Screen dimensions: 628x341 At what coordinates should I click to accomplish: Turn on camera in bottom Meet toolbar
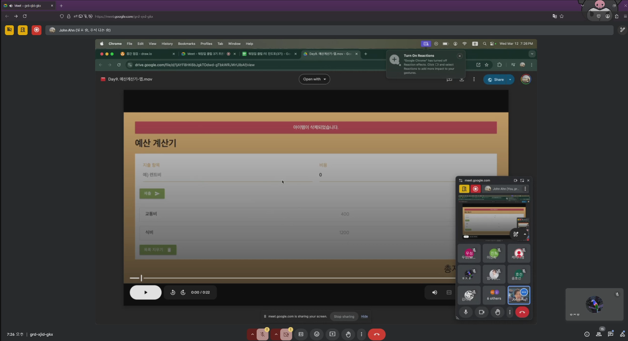pyautogui.click(x=286, y=334)
